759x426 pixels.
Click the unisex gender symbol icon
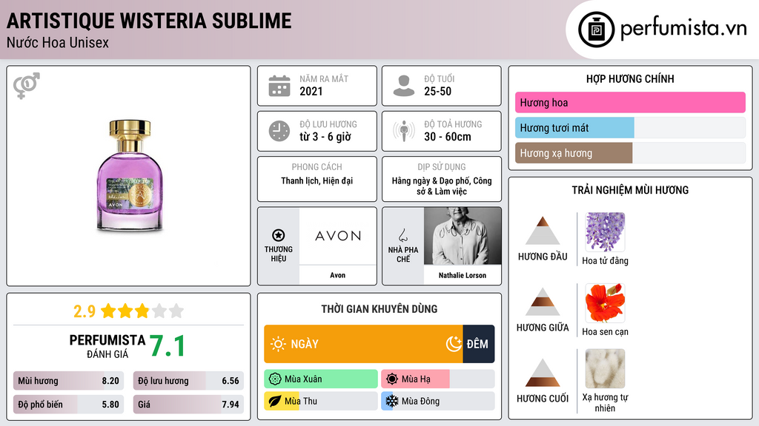coord(27,86)
